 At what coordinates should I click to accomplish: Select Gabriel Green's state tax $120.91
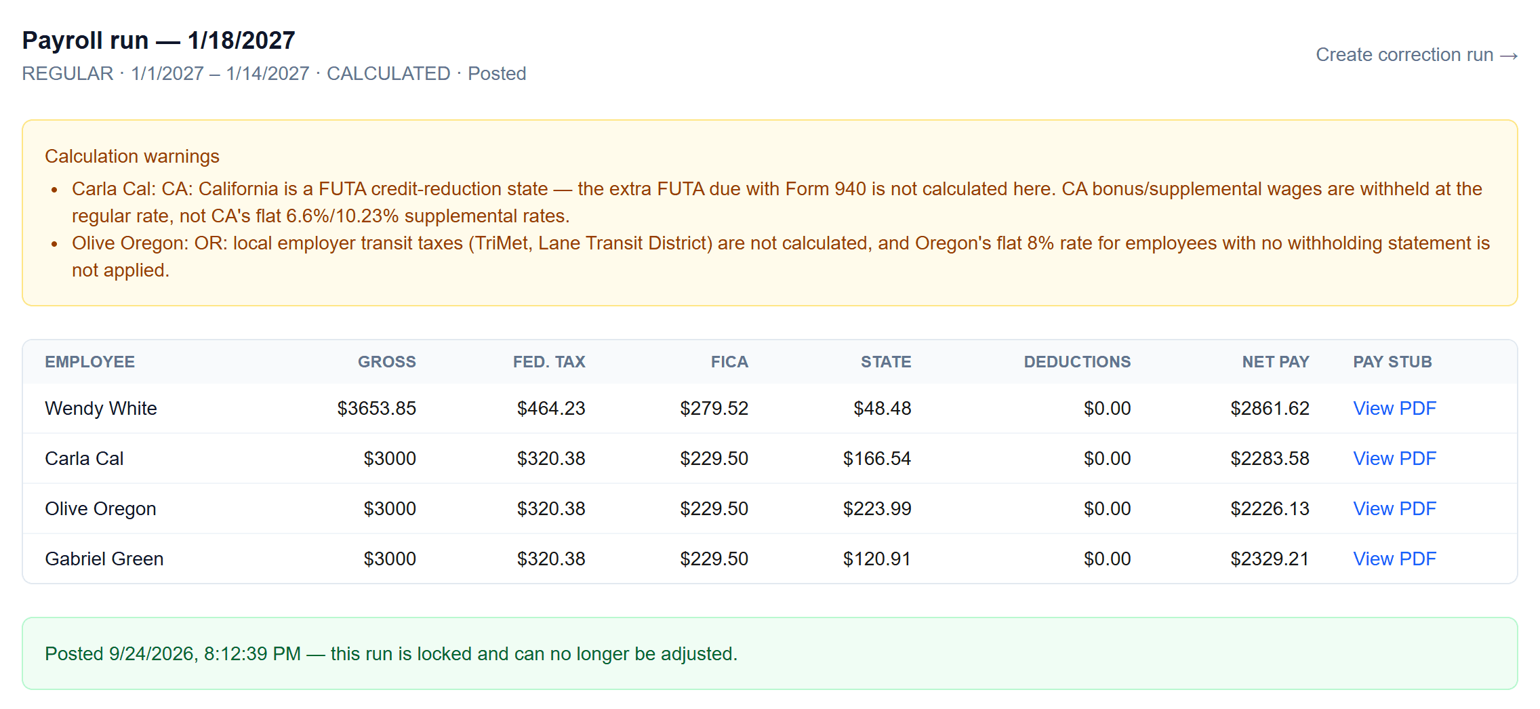876,559
